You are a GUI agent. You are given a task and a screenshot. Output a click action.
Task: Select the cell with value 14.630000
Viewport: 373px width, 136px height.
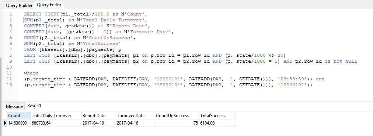[x=19, y=123]
